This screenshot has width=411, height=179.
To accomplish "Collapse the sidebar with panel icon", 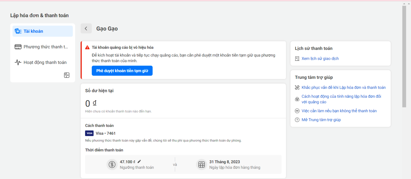I will [x=67, y=75].
